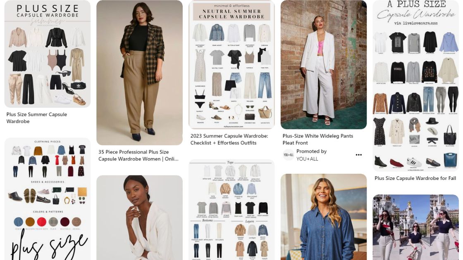Open the Tops, Bottoms, Layers checklist pin
Viewport: 463px width, 260px height.
(x=231, y=210)
